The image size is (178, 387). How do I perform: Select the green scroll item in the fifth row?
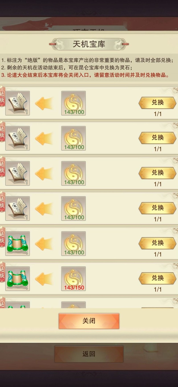(x=18, y=244)
